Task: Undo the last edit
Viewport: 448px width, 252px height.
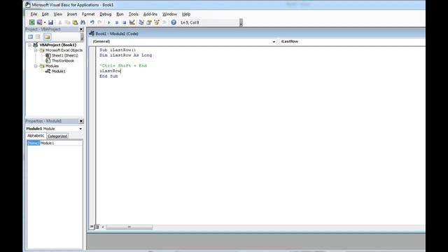Action: 92,22
